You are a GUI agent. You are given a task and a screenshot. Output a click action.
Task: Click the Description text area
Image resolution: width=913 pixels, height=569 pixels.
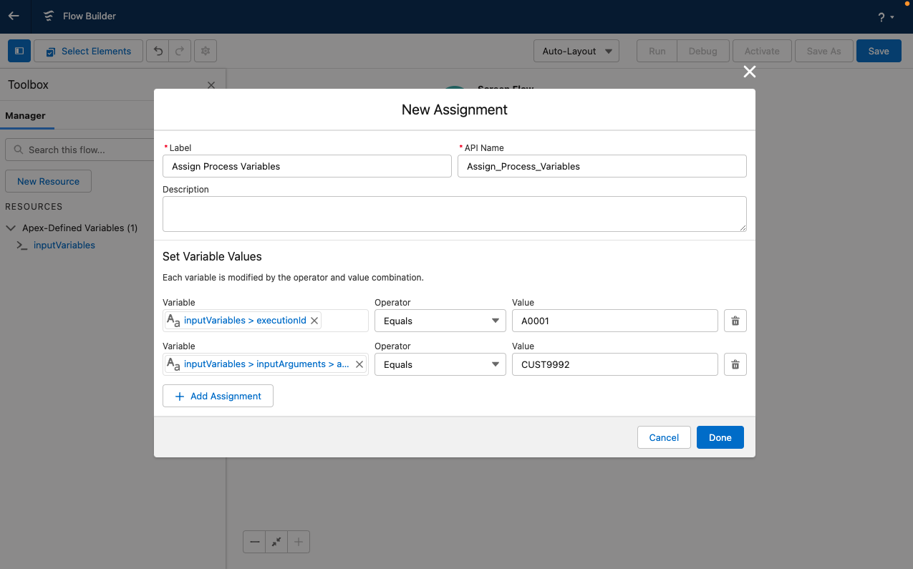click(x=455, y=214)
